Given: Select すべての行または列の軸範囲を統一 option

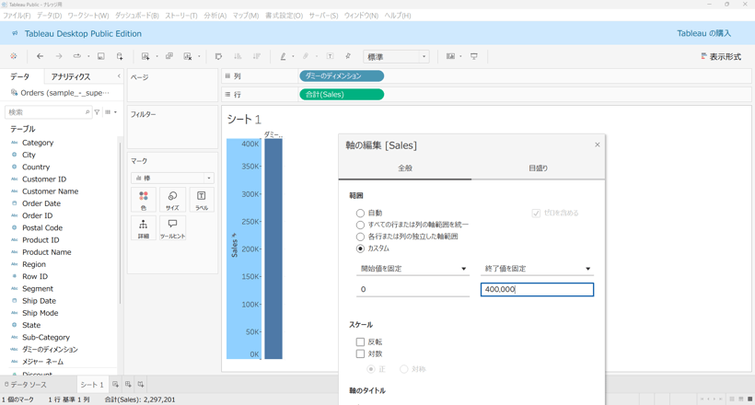Looking at the screenshot, I should [360, 225].
